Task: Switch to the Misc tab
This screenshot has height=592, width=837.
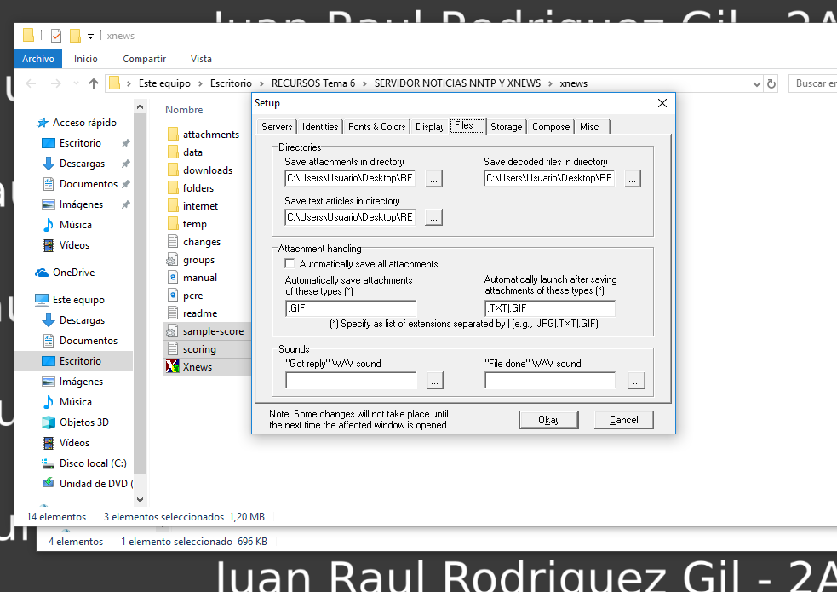Action: point(589,127)
